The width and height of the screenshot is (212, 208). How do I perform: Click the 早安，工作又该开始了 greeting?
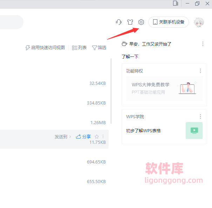(150, 44)
